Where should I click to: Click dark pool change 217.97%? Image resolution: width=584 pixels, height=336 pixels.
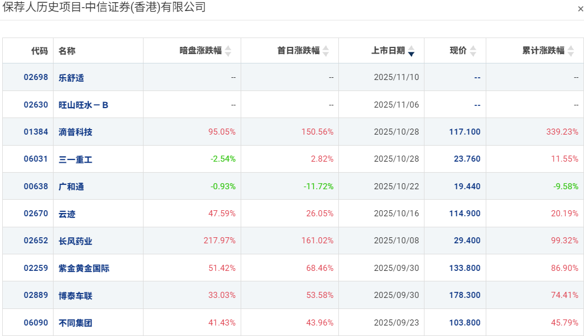(219, 241)
